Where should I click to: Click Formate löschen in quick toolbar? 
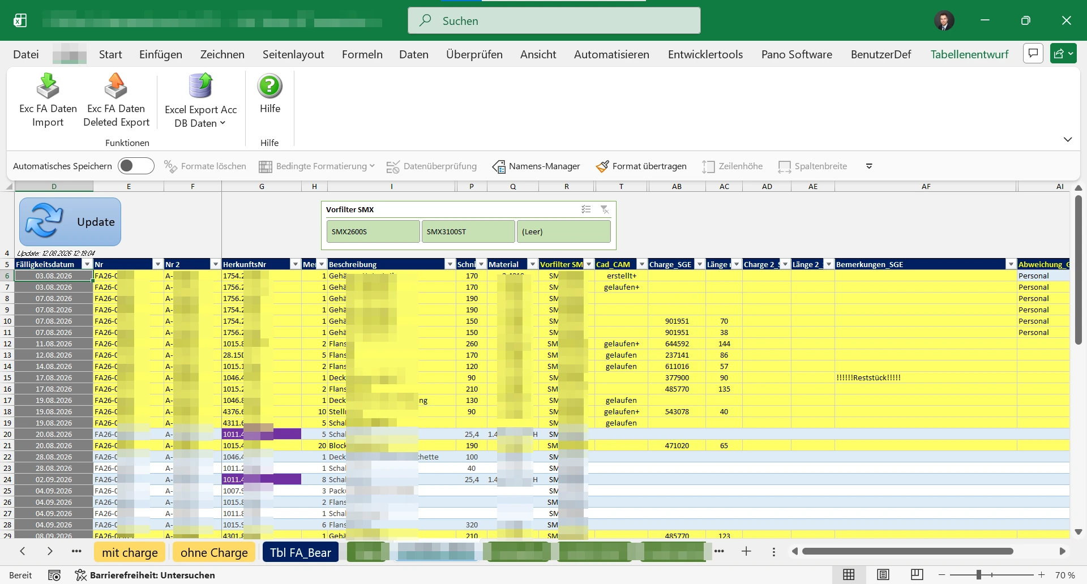point(205,166)
